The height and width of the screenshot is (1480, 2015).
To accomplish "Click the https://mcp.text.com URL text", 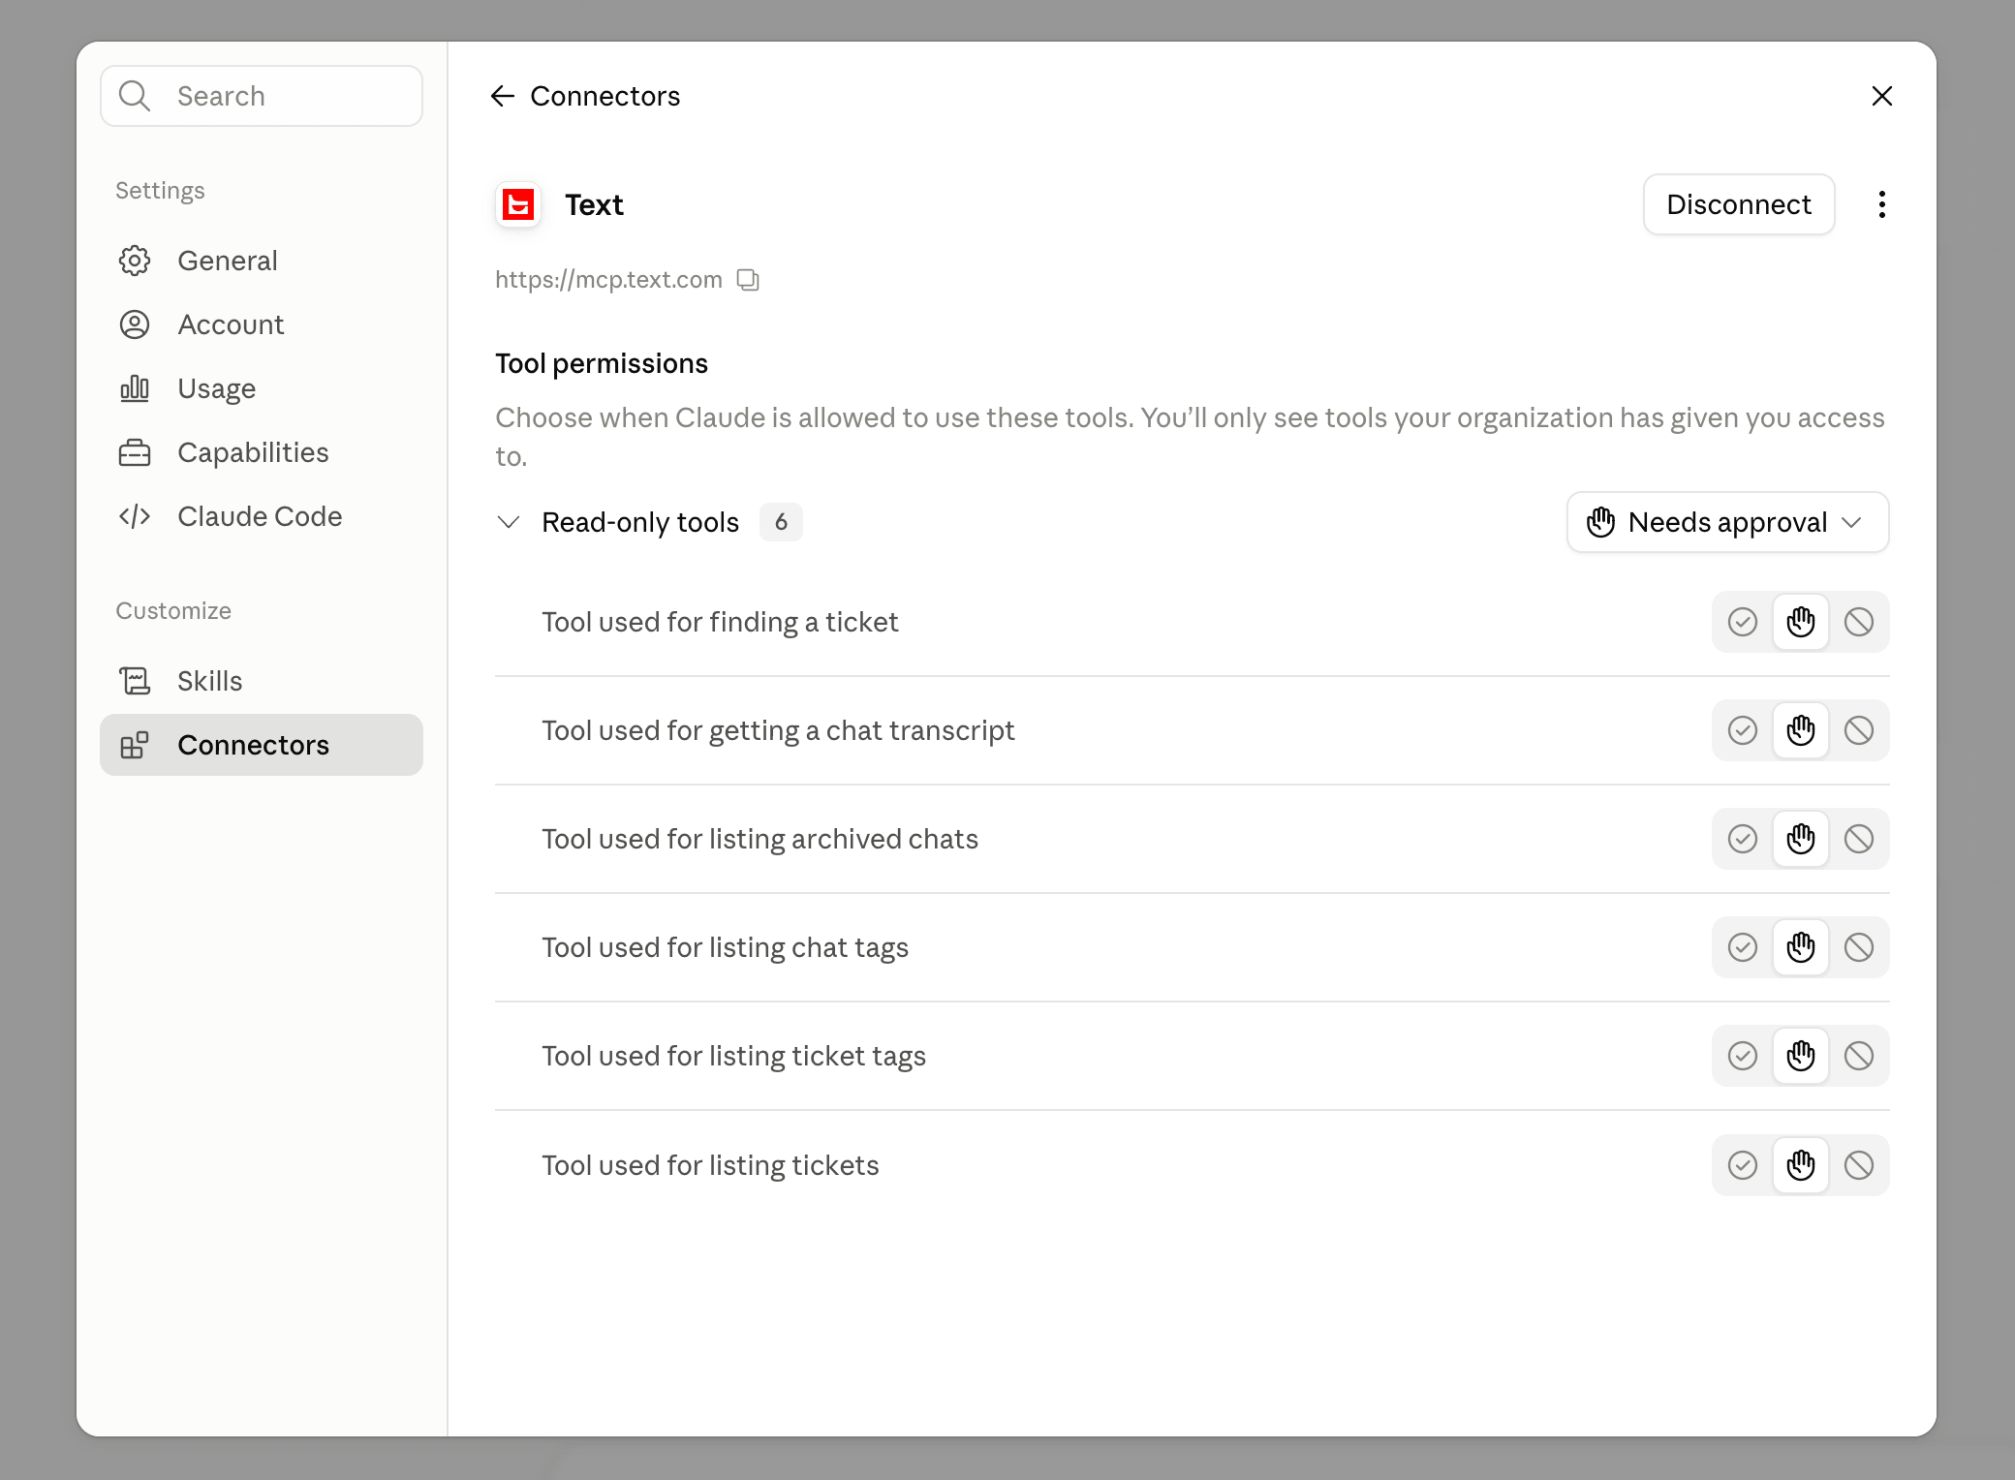I will [608, 280].
